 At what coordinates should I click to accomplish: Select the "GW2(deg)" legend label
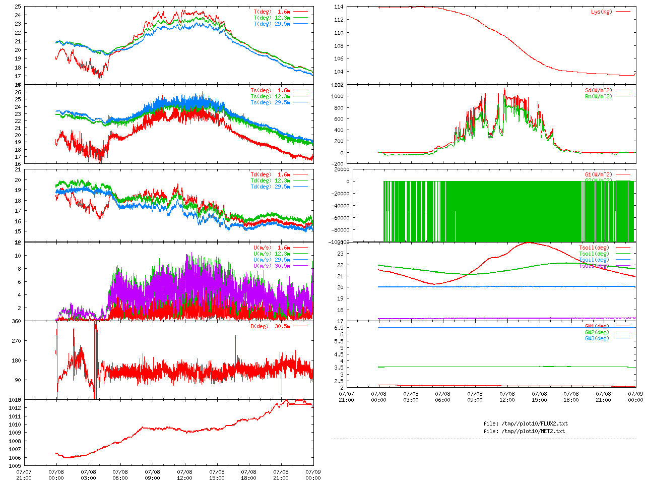coord(597,332)
